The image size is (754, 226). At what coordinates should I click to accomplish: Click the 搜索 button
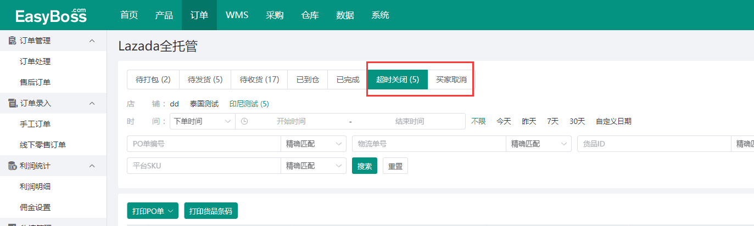click(x=365, y=166)
